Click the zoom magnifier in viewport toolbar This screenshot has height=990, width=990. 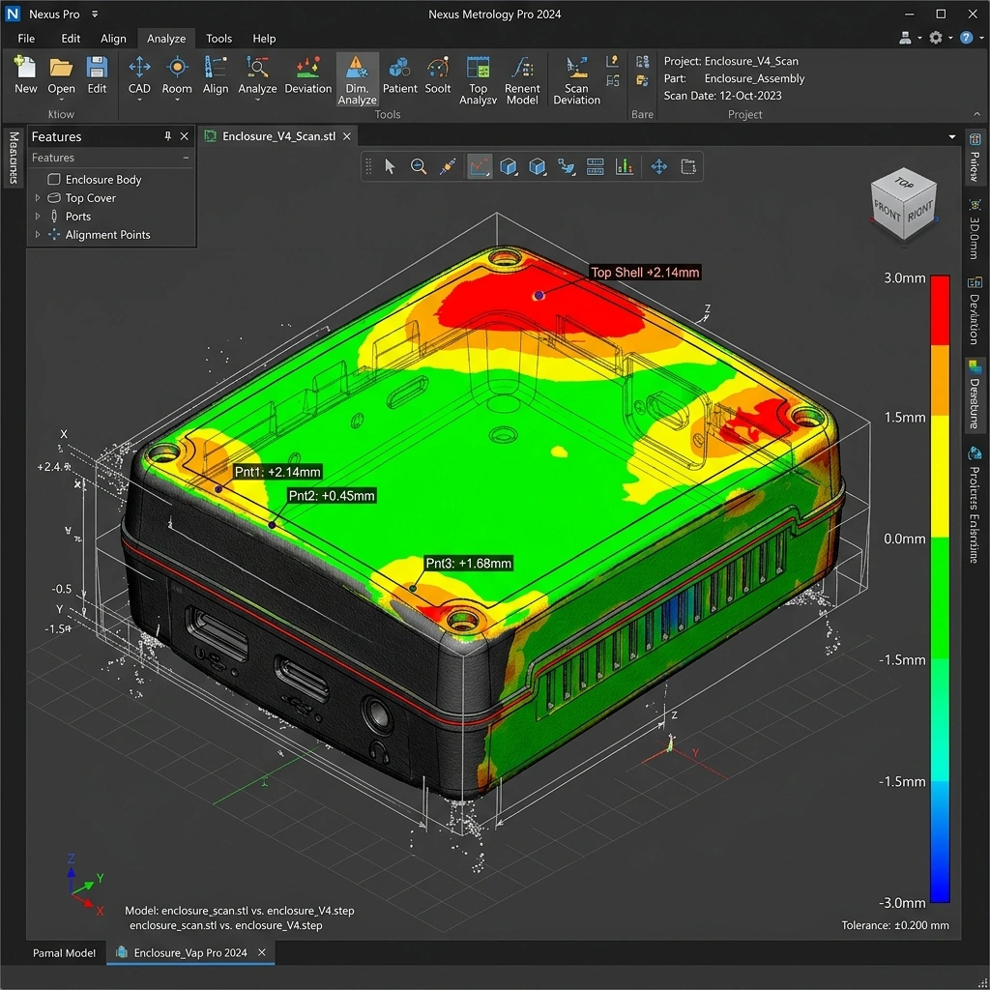point(418,166)
